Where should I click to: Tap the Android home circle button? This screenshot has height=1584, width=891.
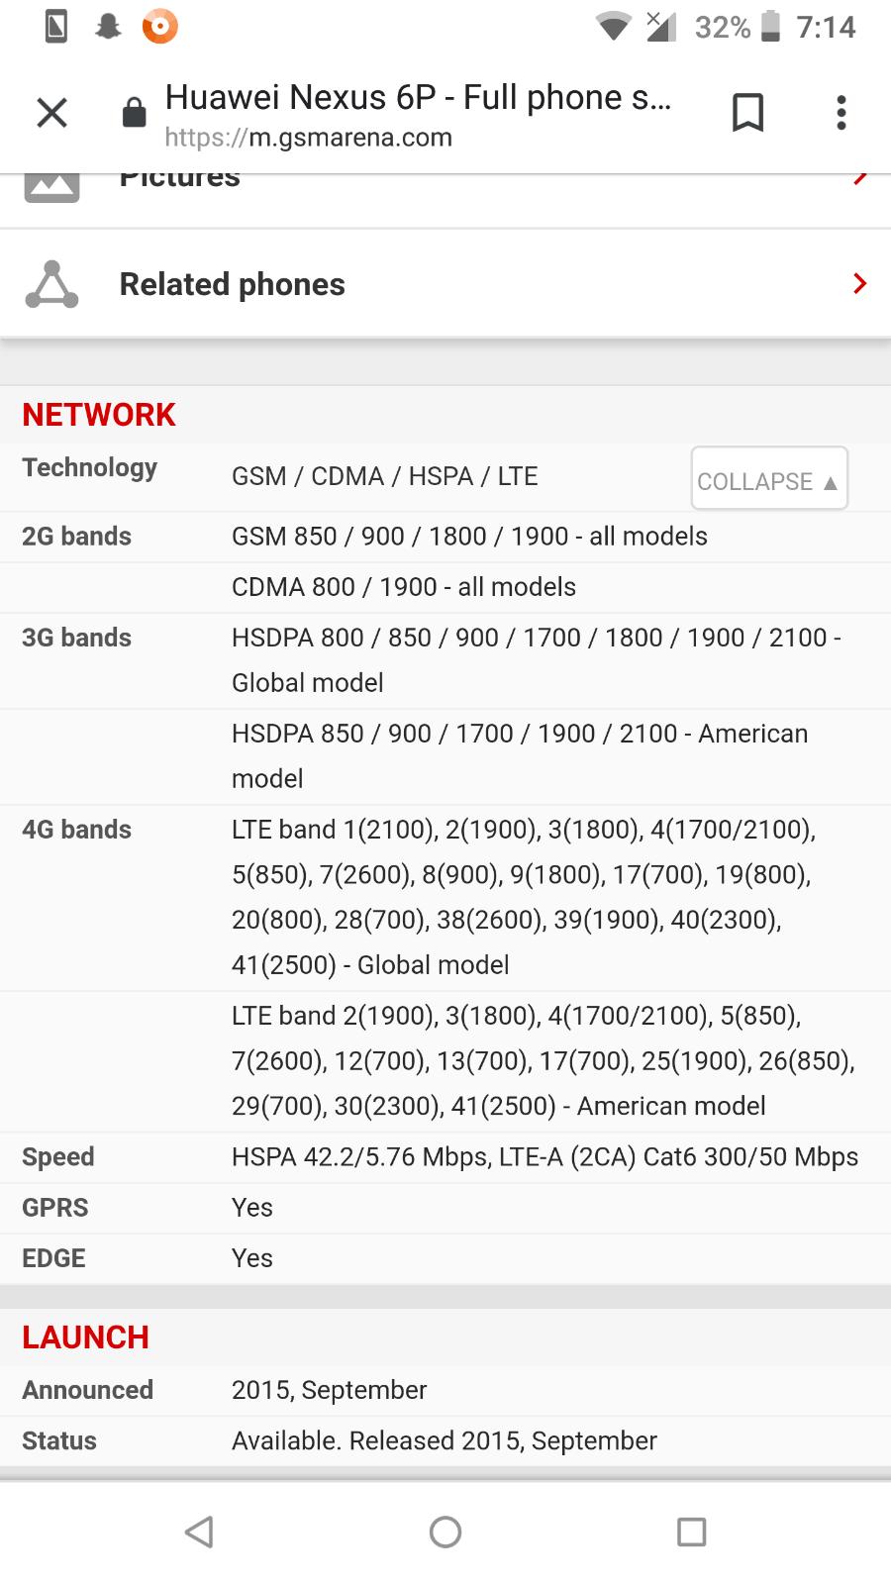pos(445,1532)
